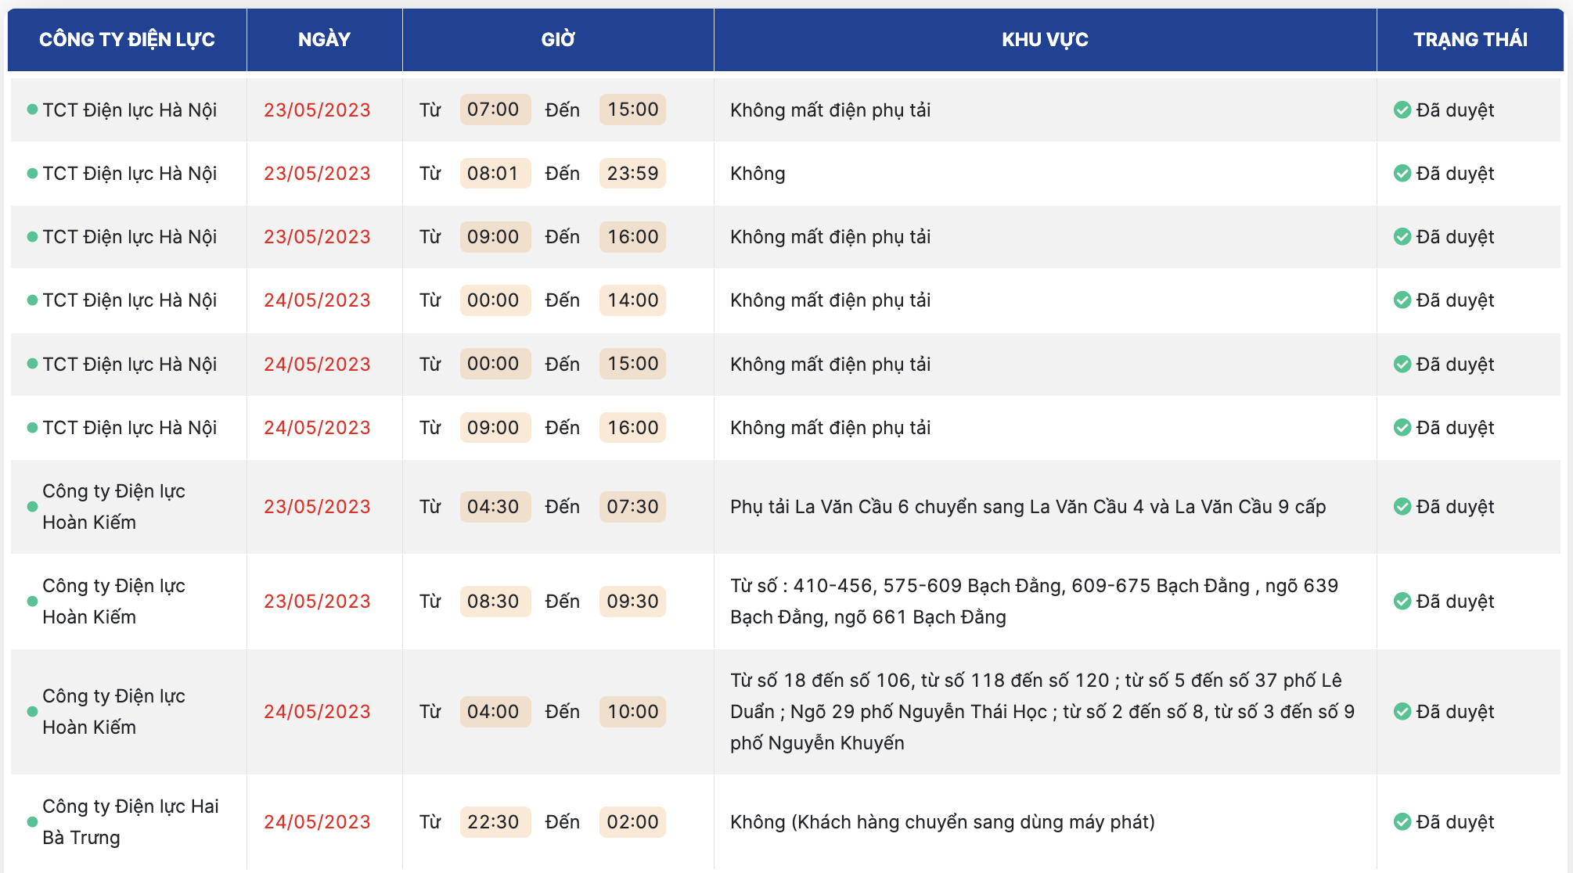Click the green dot in the 00:00–14:00 row
The image size is (1573, 873).
click(x=32, y=300)
